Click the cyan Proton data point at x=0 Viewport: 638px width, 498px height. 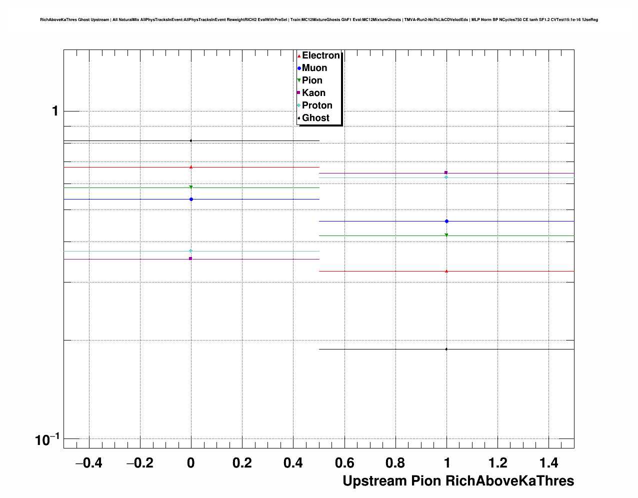pyautogui.click(x=191, y=250)
